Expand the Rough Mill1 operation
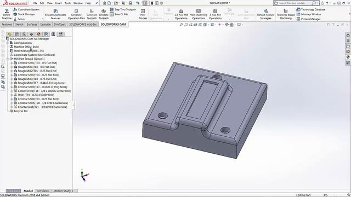The width and height of the screenshot is (351, 197). [x=12, y=67]
